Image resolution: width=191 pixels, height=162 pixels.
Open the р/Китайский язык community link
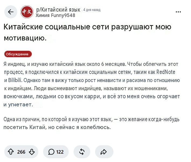click(x=58, y=10)
